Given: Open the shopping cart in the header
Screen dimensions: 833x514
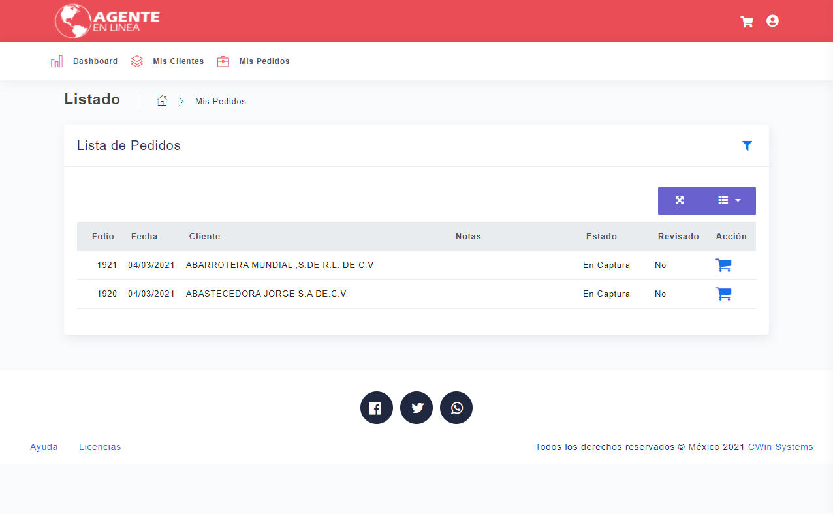Looking at the screenshot, I should coord(747,22).
